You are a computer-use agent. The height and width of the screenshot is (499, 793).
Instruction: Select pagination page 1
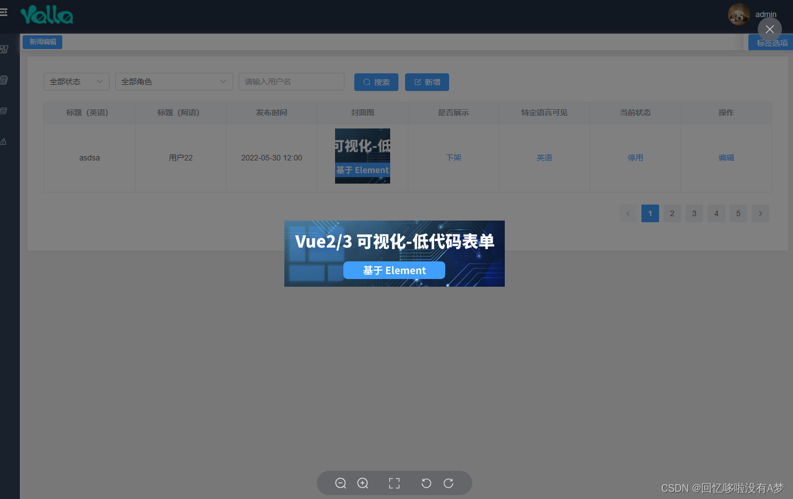pos(650,213)
